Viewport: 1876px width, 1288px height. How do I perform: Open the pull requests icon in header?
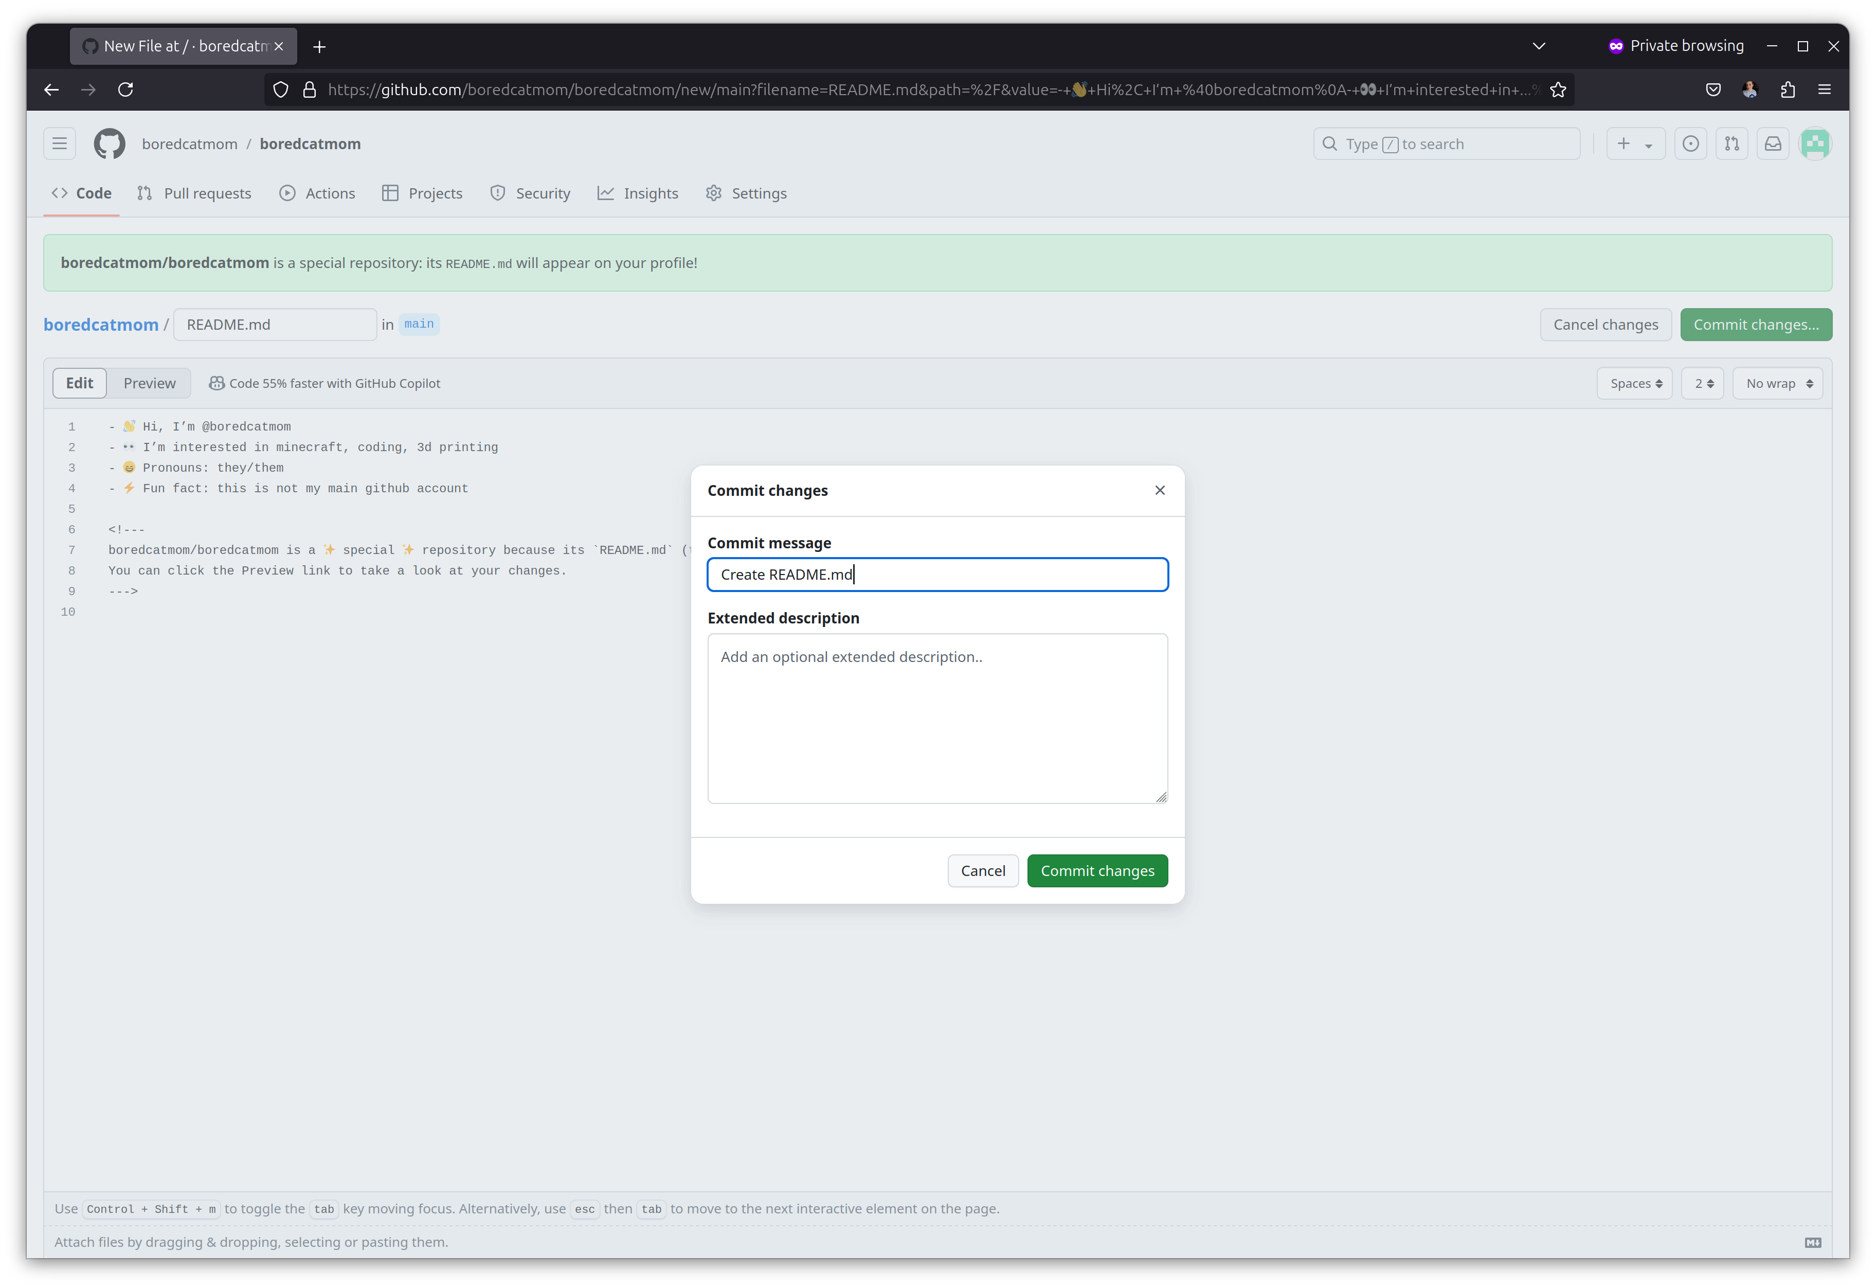coord(1731,144)
